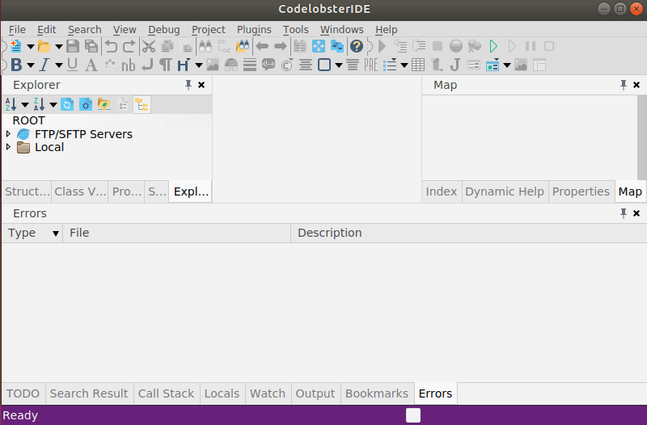This screenshot has height=425, width=647.
Task: Expand the Local tree node
Action: 8,147
